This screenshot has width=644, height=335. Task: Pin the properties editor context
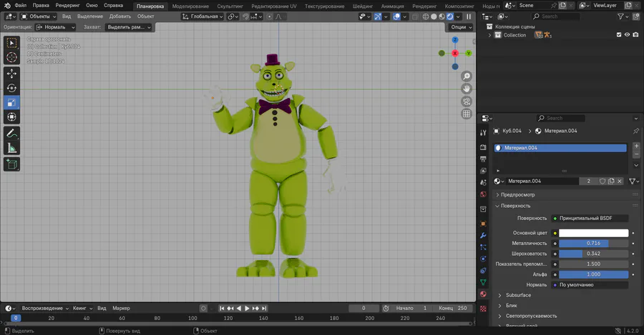pyautogui.click(x=636, y=131)
